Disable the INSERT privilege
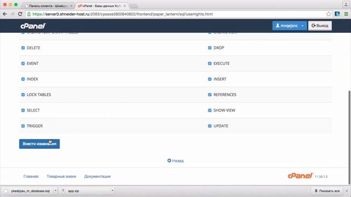The image size is (351, 197). [210, 79]
